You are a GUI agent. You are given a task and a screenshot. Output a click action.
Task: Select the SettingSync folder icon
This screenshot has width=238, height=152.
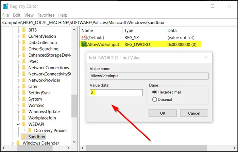(24, 93)
